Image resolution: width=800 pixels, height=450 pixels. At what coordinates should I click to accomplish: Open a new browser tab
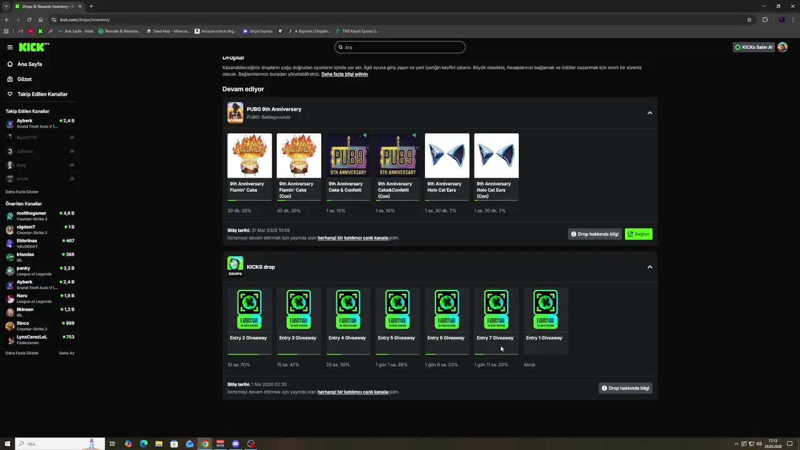coord(91,6)
